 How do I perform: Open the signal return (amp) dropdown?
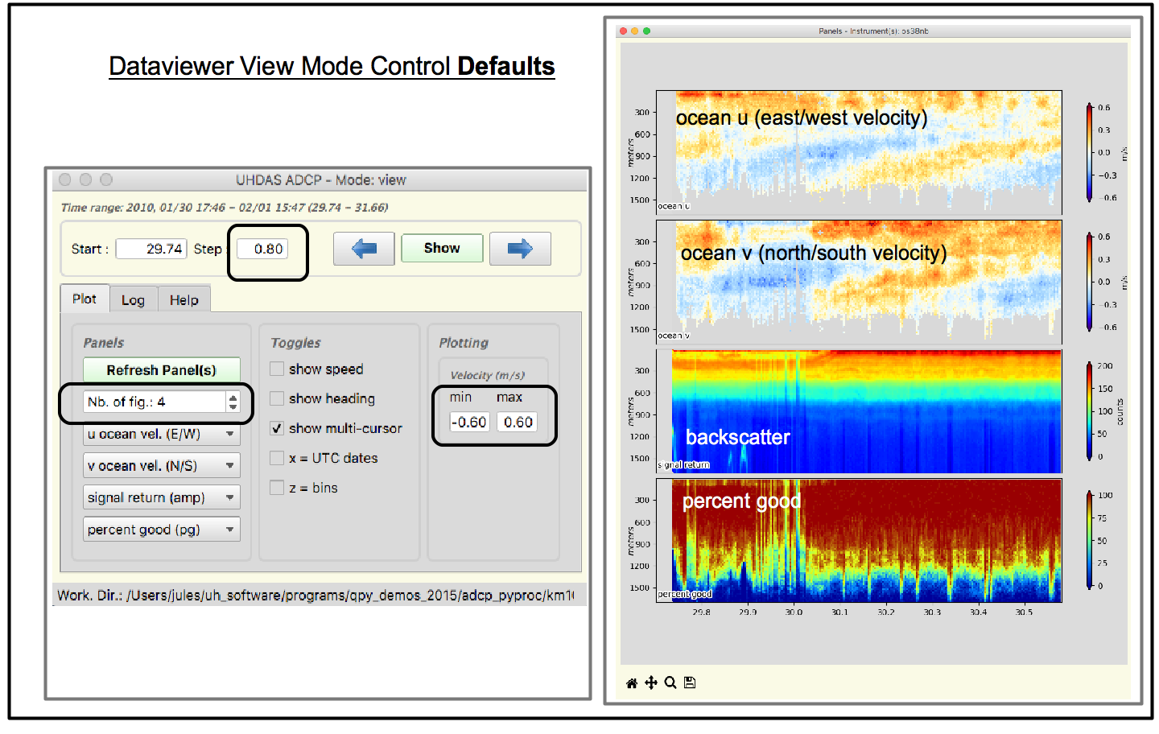click(x=162, y=498)
